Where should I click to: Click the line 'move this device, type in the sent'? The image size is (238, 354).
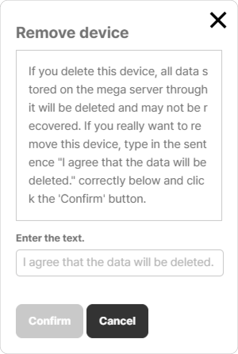pyautogui.click(x=117, y=144)
